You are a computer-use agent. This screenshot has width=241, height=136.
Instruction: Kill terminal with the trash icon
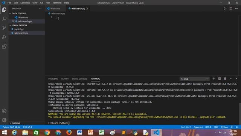(x=225, y=79)
